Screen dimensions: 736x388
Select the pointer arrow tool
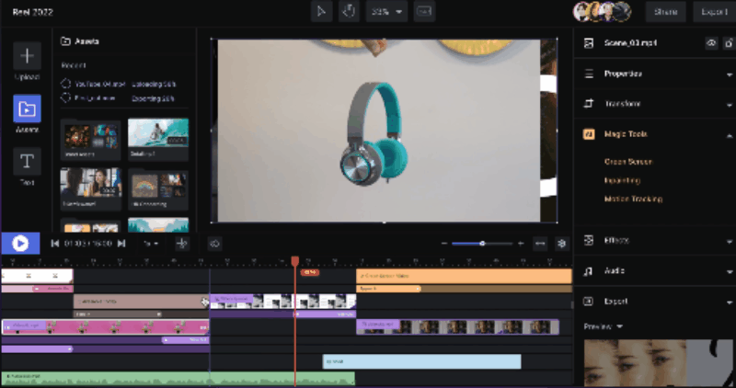(321, 12)
